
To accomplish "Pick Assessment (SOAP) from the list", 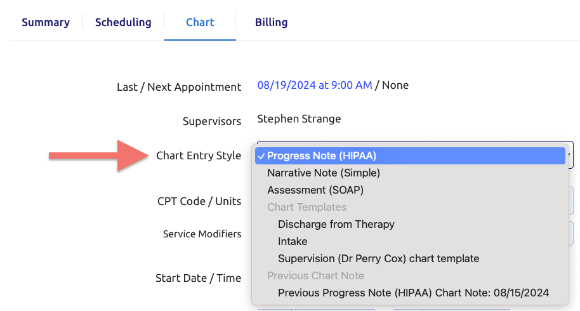I will pyautogui.click(x=315, y=190).
